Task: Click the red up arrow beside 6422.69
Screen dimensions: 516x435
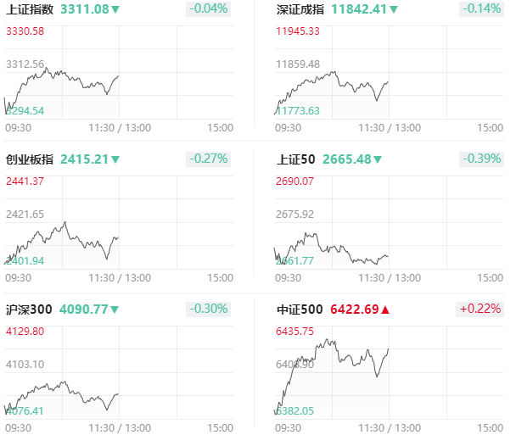Action: [385, 310]
